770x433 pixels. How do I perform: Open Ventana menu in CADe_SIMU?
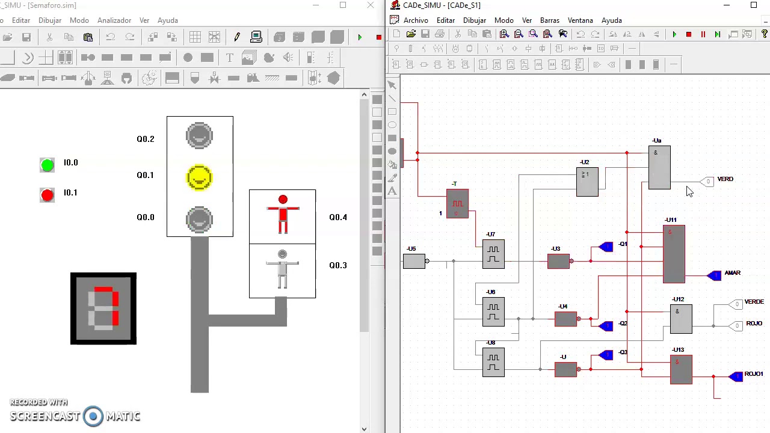point(581,20)
